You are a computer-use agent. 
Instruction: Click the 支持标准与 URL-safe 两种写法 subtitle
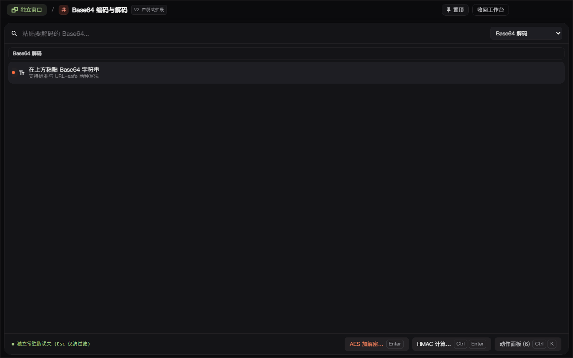pos(64,77)
